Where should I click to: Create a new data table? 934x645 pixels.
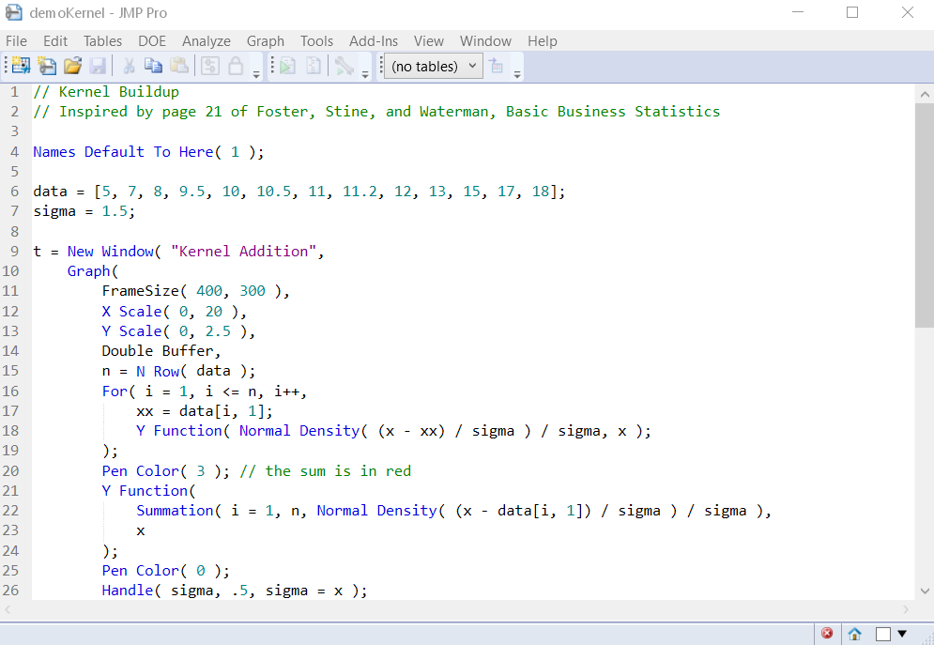point(19,66)
